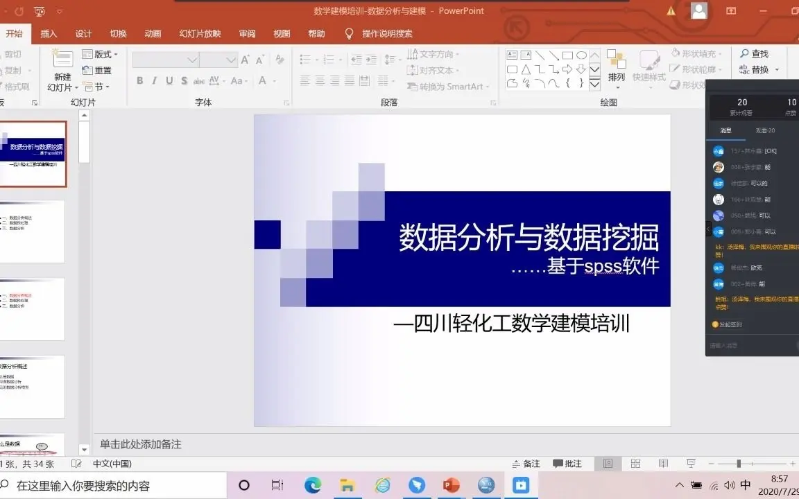The height and width of the screenshot is (499, 799).
Task: Click the Reset (重置) slide button
Action: 97,70
